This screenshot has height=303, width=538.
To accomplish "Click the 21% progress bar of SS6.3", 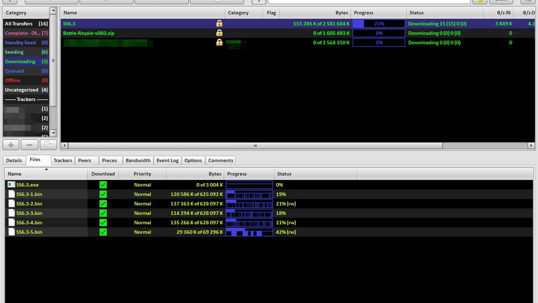I will (x=379, y=24).
